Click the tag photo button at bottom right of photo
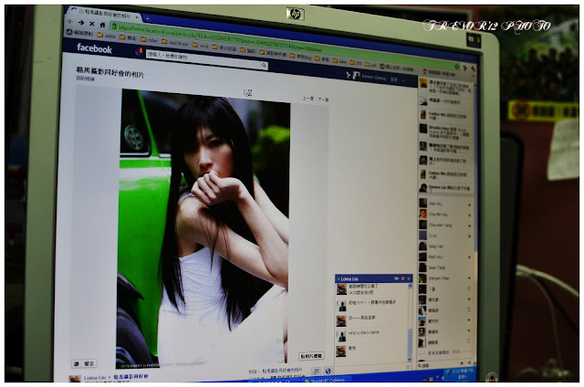 (x=311, y=356)
